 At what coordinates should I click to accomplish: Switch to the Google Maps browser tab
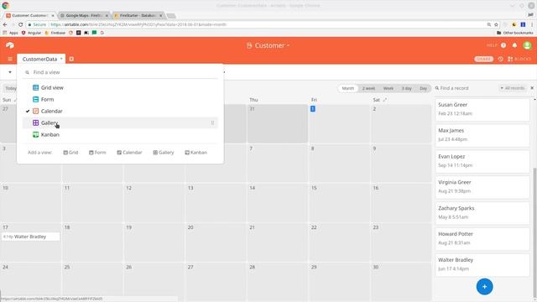point(84,15)
